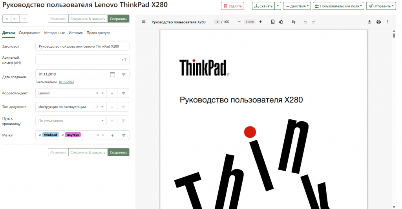402x209 pixels.
Task: Download the PDF using the viewer toolbar icon
Action: point(369,22)
